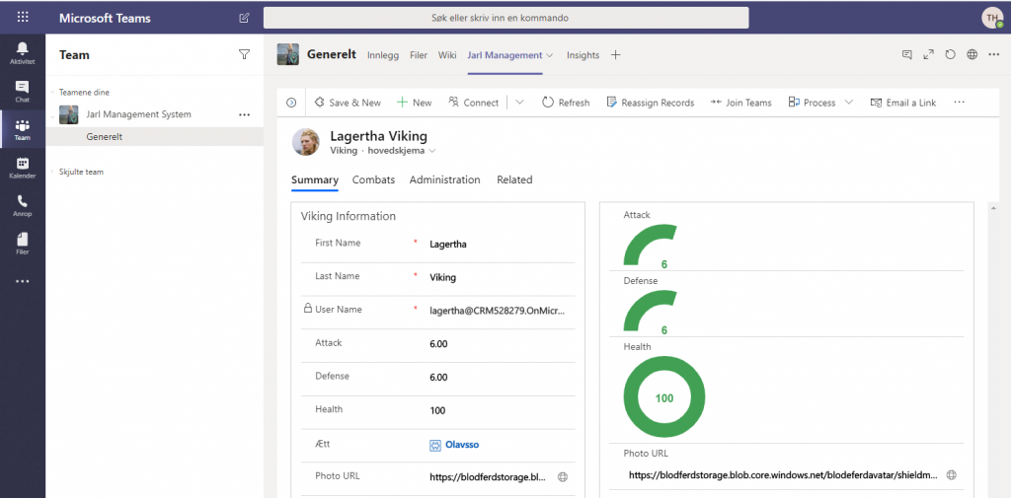The width and height of the screenshot is (1011, 498).
Task: Click Join Teams command
Action: click(x=740, y=103)
